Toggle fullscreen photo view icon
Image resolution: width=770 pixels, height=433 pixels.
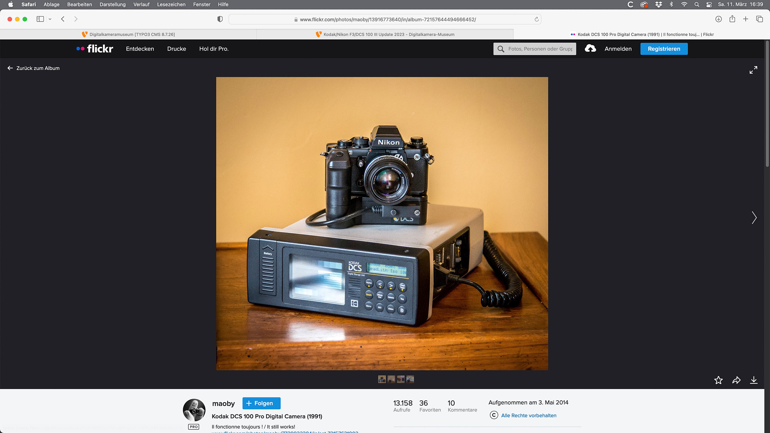(753, 70)
